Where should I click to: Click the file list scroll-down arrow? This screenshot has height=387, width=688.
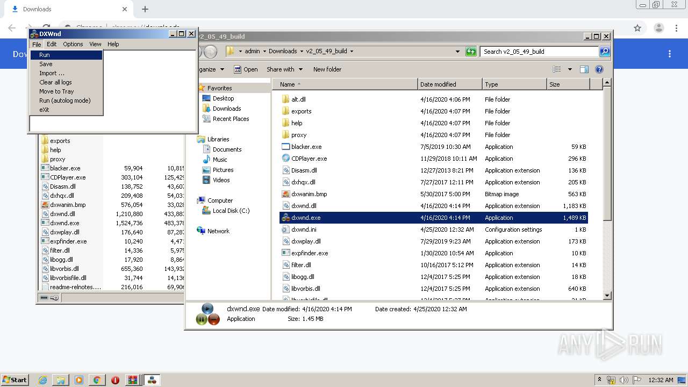tap(607, 295)
